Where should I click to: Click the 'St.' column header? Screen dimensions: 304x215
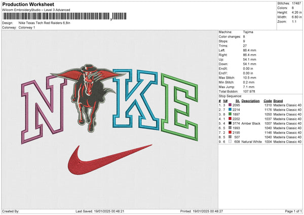[238, 101]
